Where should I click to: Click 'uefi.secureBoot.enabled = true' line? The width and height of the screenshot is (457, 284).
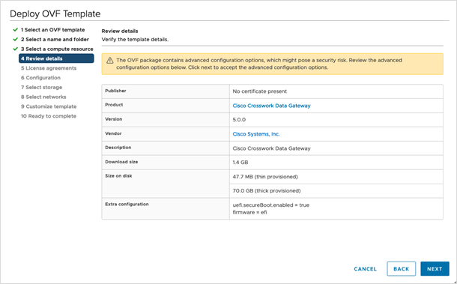pos(270,205)
